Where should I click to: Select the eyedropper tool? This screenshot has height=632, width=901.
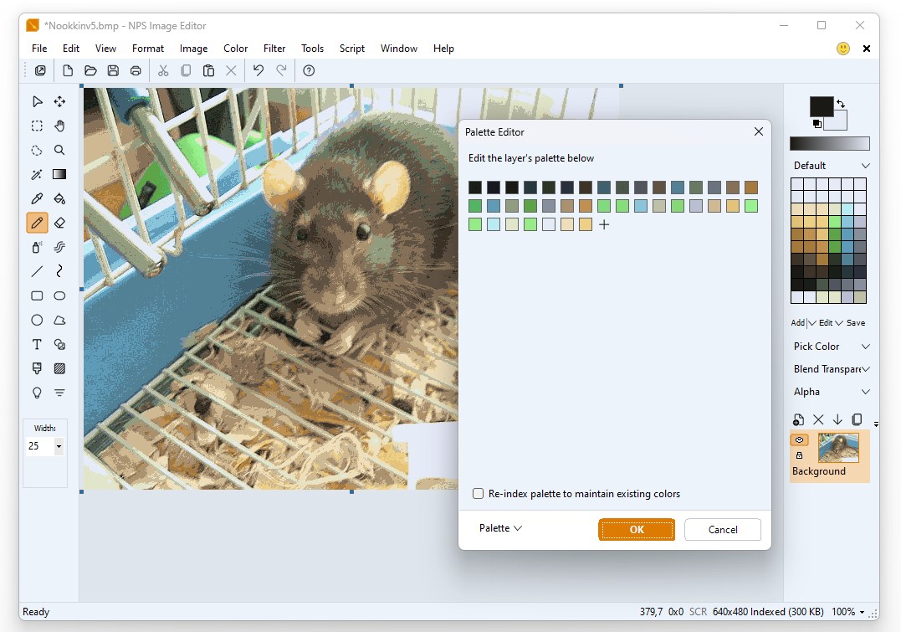38,198
